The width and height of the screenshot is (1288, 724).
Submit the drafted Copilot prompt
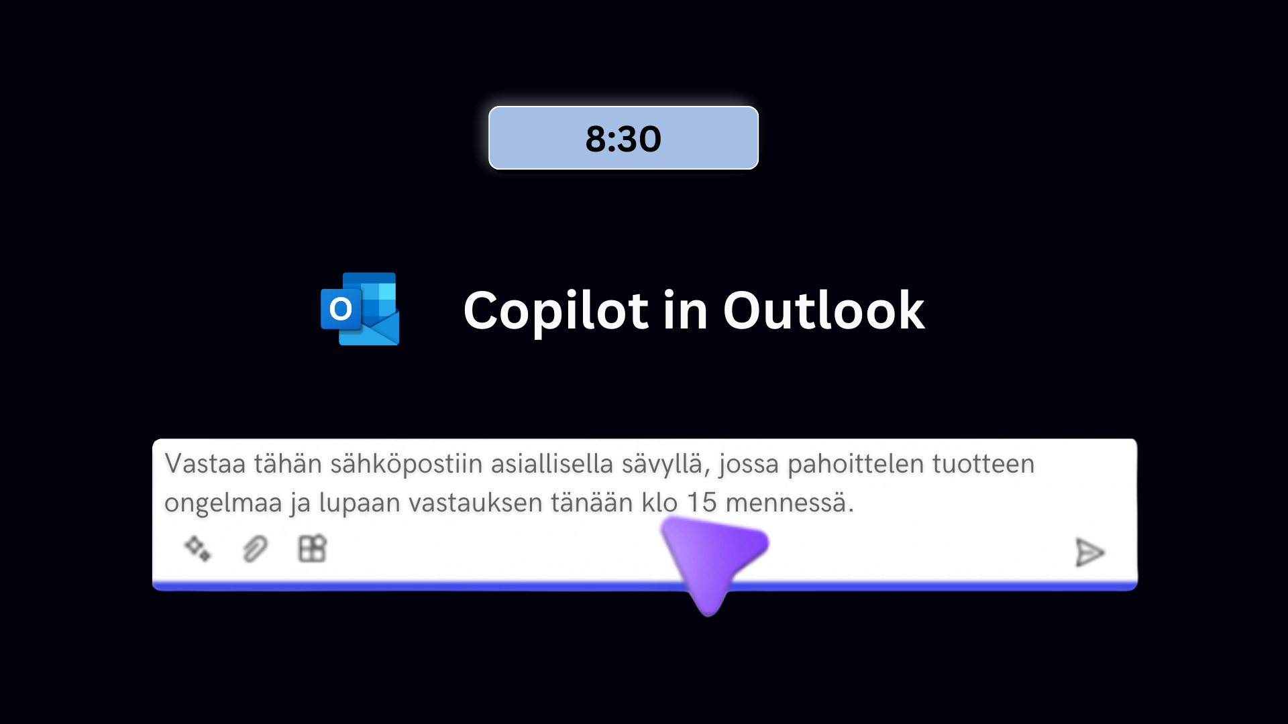(x=1090, y=551)
